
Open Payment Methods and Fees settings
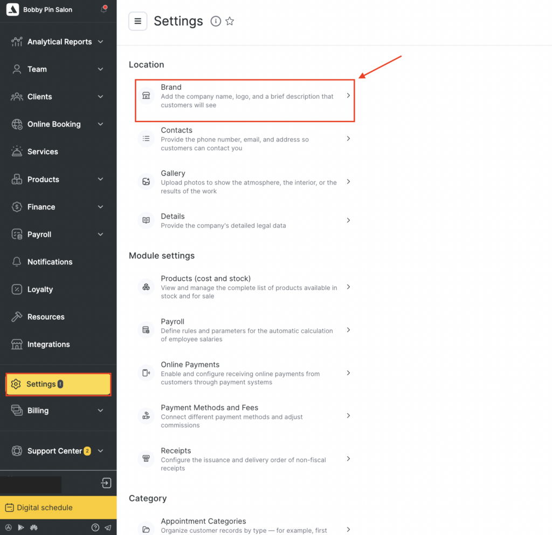click(x=244, y=416)
